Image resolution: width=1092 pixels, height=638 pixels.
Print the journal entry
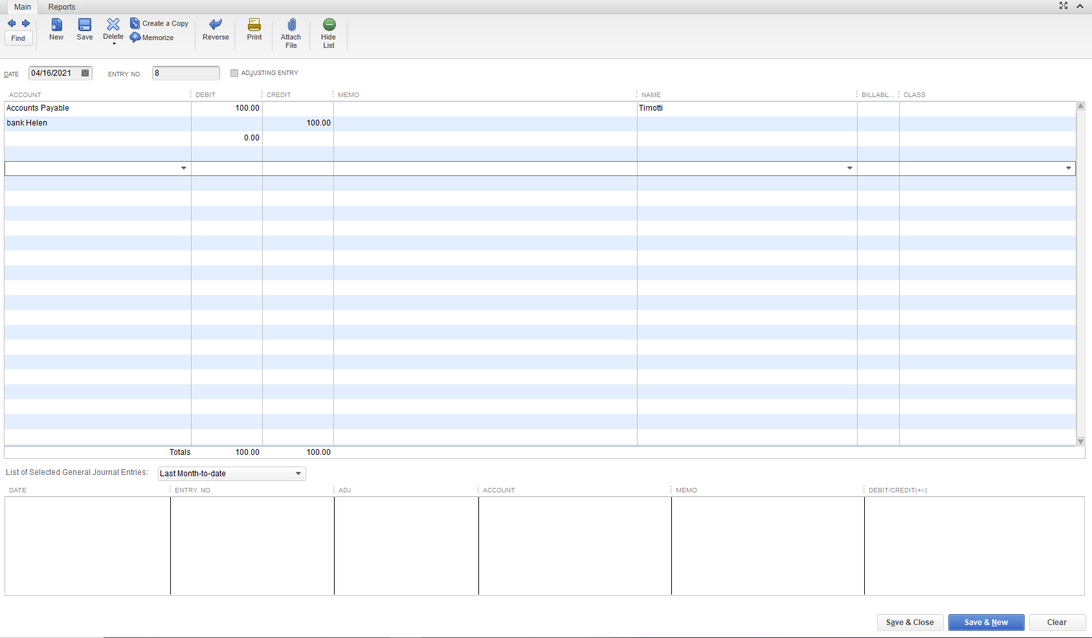[x=254, y=29]
